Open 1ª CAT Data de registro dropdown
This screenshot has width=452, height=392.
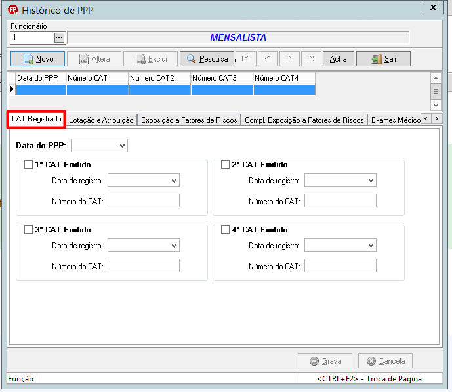click(x=174, y=181)
